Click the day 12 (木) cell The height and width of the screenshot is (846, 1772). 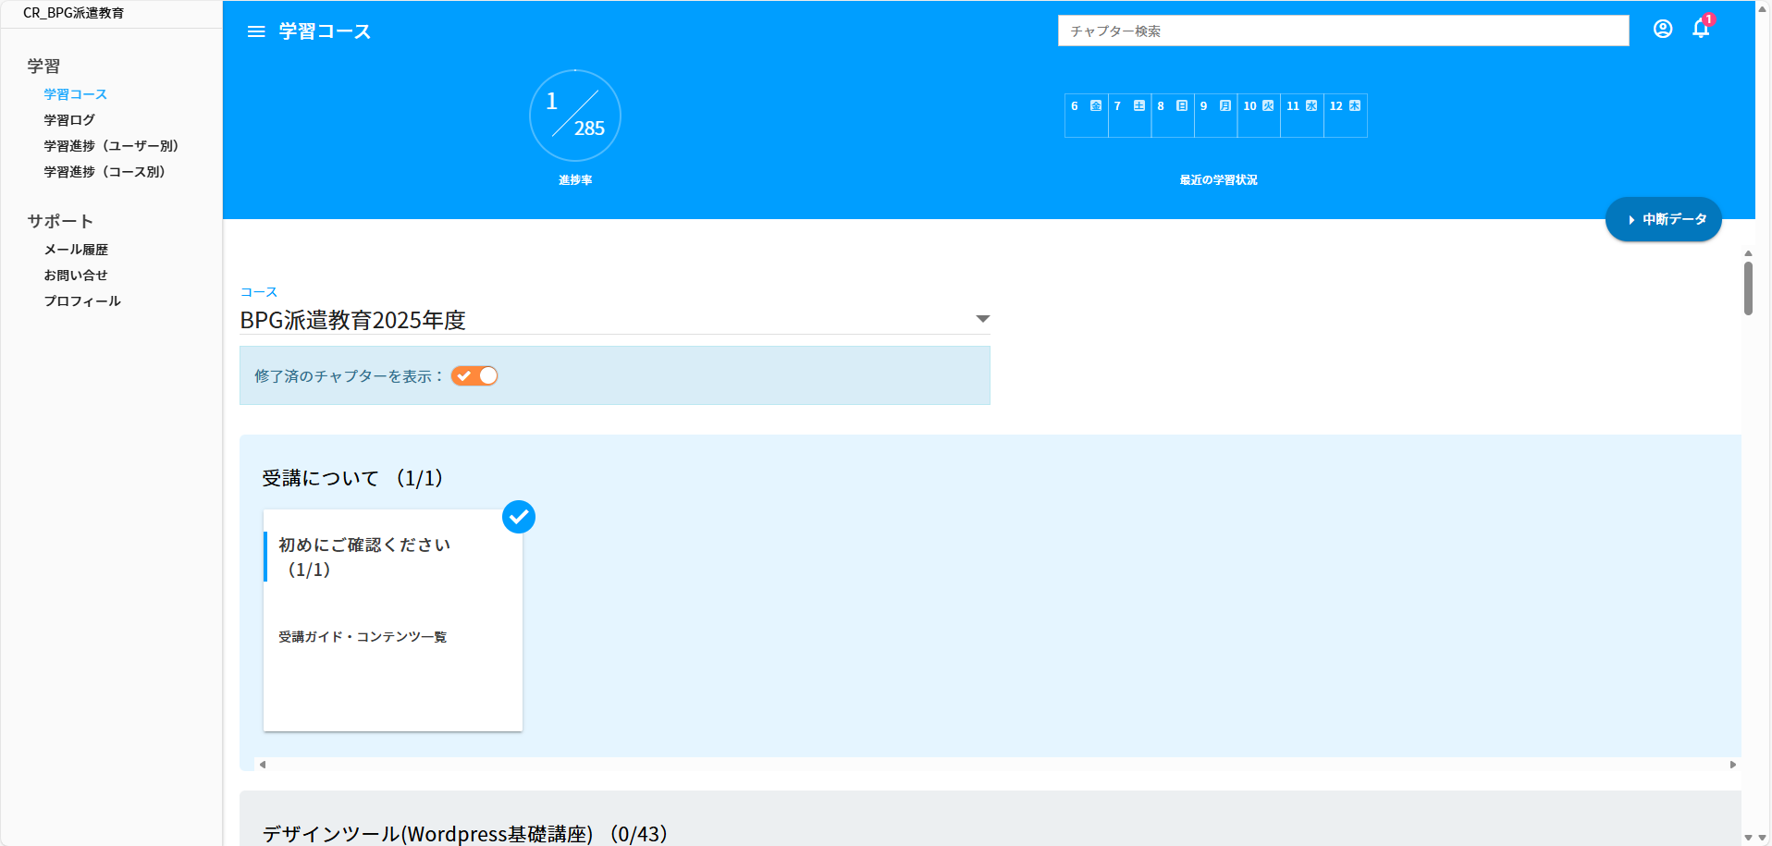[x=1346, y=116]
